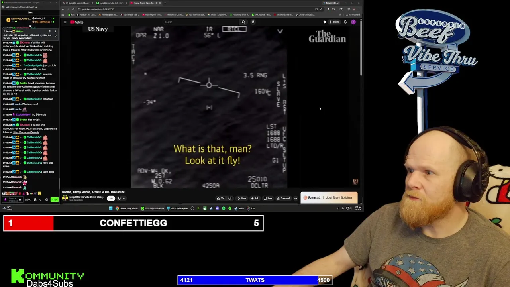
Task: Send message with green Chat button
Action: click(x=55, y=199)
